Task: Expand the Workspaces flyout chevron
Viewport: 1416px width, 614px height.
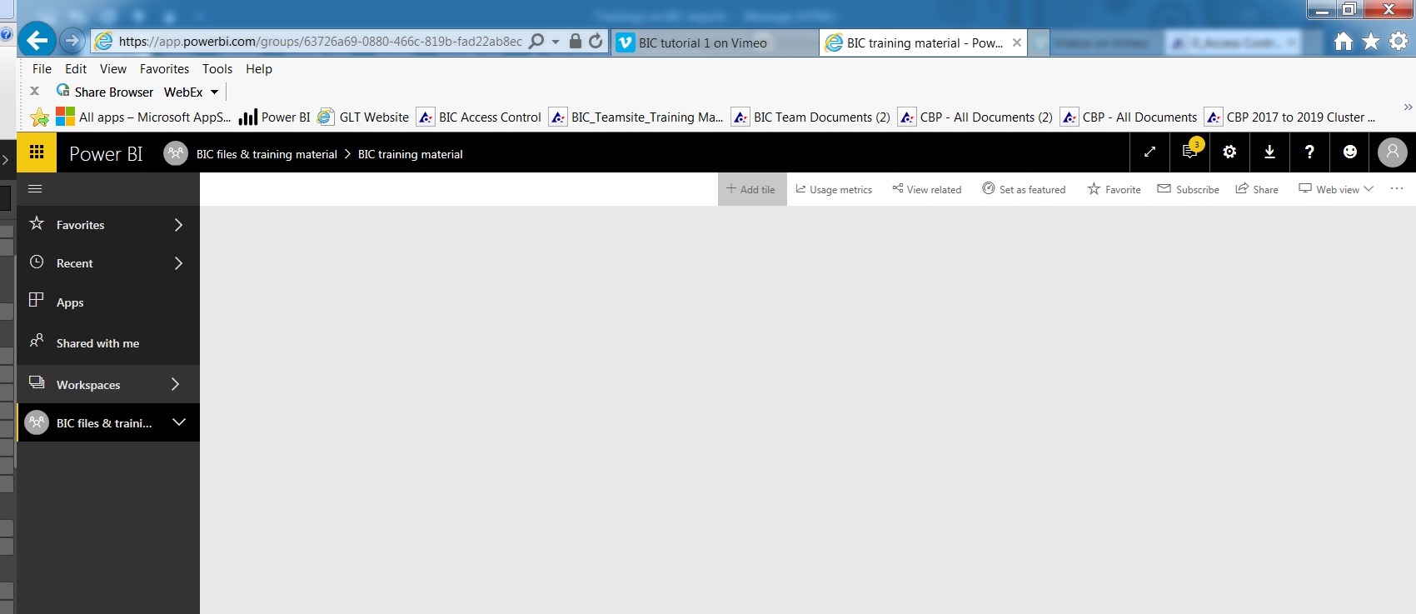Action: click(x=176, y=384)
